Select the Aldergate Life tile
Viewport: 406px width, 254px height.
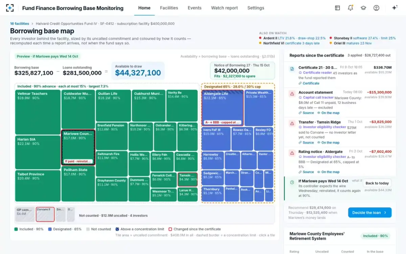point(222,108)
